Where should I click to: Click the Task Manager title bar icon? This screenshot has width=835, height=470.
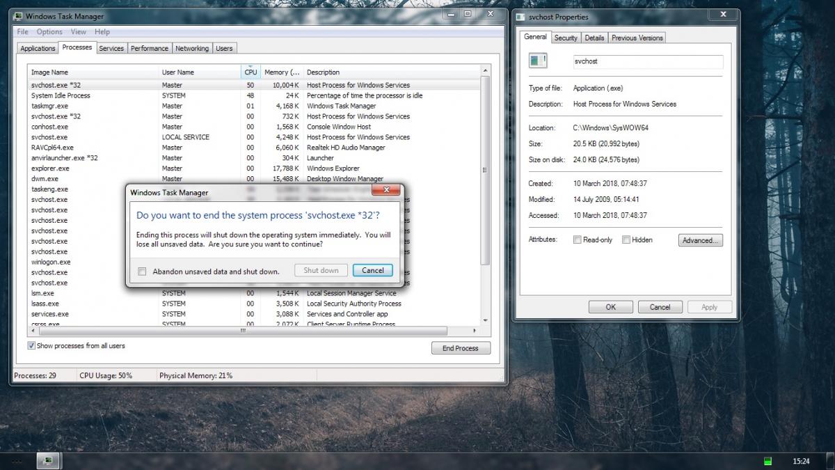tap(18, 15)
